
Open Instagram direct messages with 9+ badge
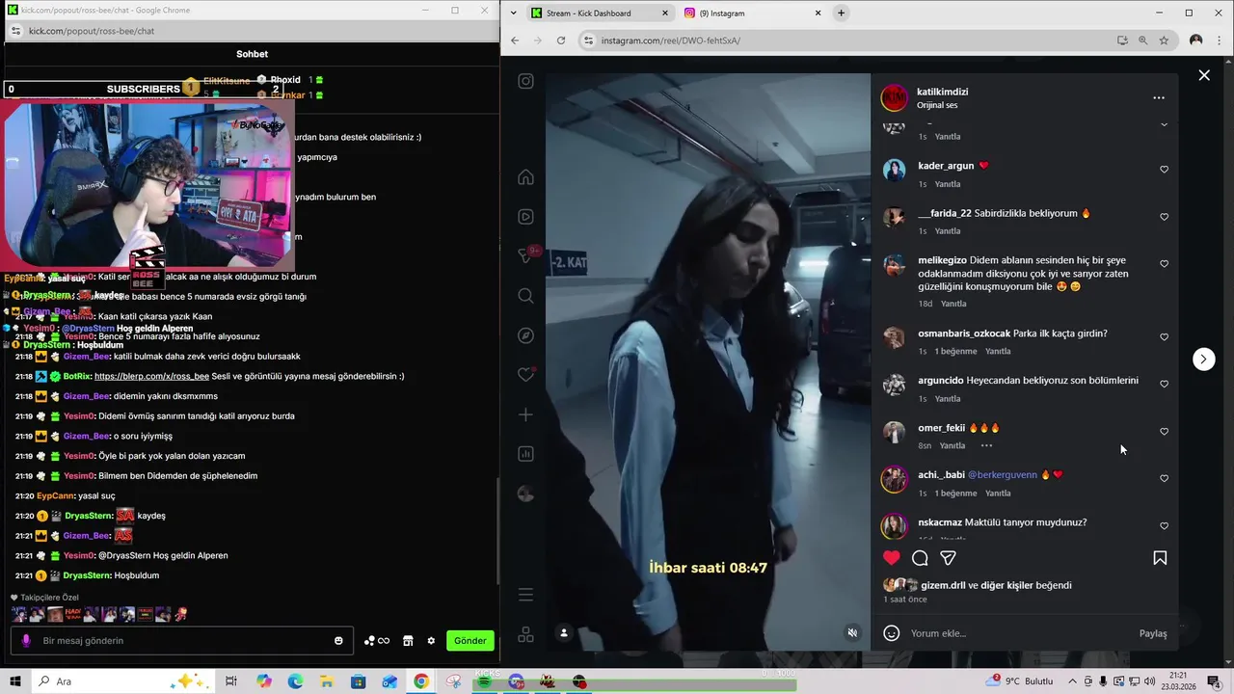tap(525, 255)
